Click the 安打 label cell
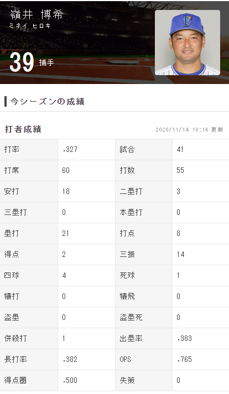Image resolution: width=229 pixels, height=394 pixels. click(x=29, y=191)
